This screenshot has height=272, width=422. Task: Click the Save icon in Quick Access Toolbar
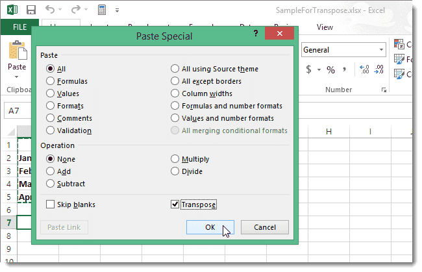(32, 10)
